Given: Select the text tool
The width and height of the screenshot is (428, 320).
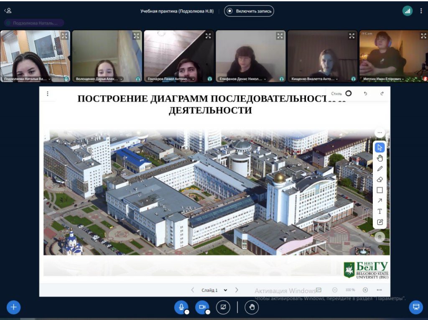Looking at the screenshot, I should pos(380,211).
